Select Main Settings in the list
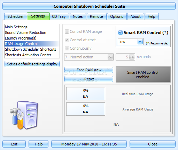Screen dimensions: 178x150 tap(32, 27)
